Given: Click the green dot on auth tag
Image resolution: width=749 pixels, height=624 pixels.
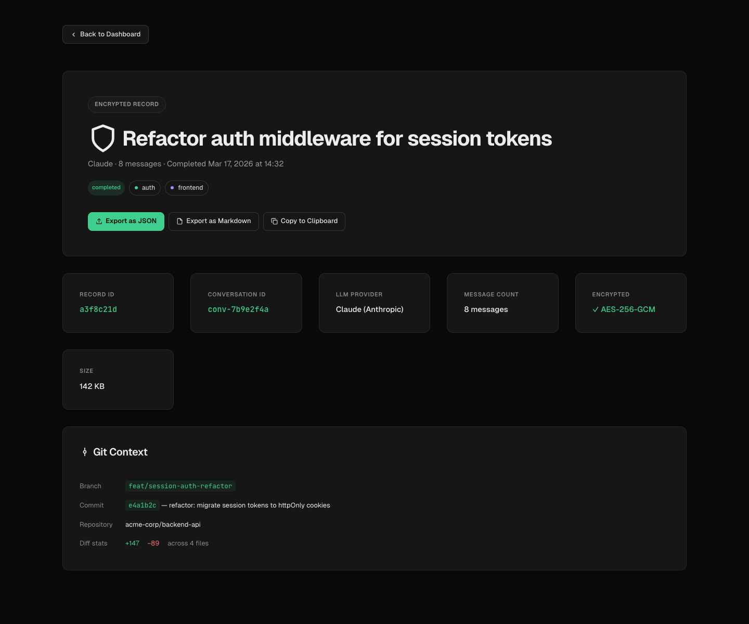Looking at the screenshot, I should (136, 188).
